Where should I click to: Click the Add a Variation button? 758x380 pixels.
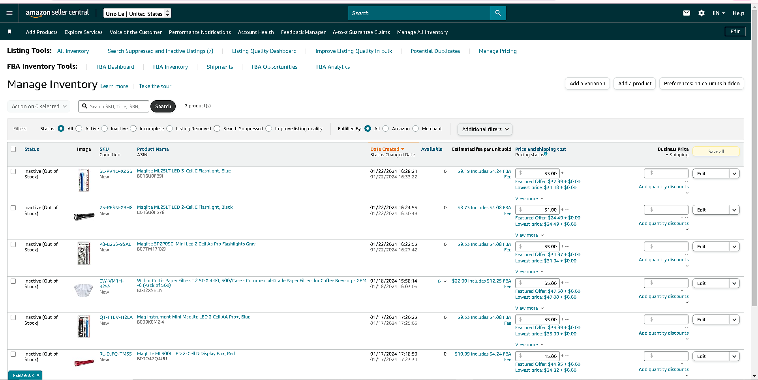click(587, 83)
